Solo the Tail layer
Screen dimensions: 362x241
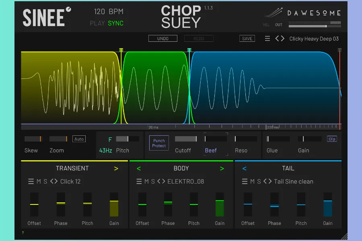click(259, 182)
